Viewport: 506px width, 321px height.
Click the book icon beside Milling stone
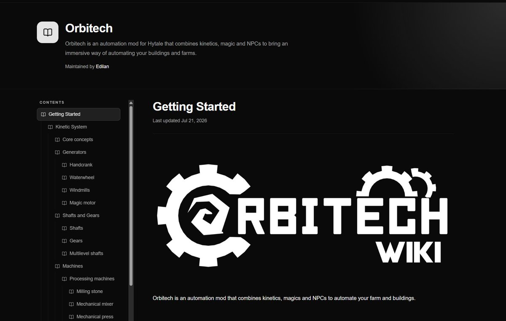tap(71, 291)
